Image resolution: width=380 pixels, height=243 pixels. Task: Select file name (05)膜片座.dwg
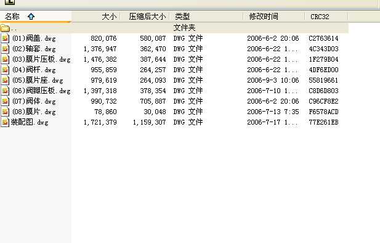coord(38,80)
